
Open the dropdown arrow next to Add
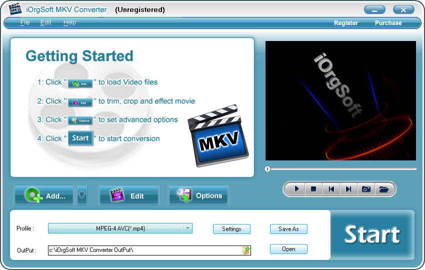(82, 195)
